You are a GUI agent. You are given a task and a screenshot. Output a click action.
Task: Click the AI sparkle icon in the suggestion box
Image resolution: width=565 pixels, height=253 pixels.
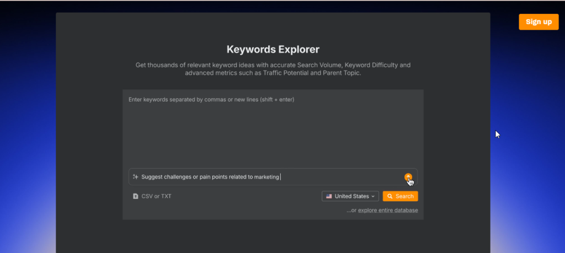136,177
